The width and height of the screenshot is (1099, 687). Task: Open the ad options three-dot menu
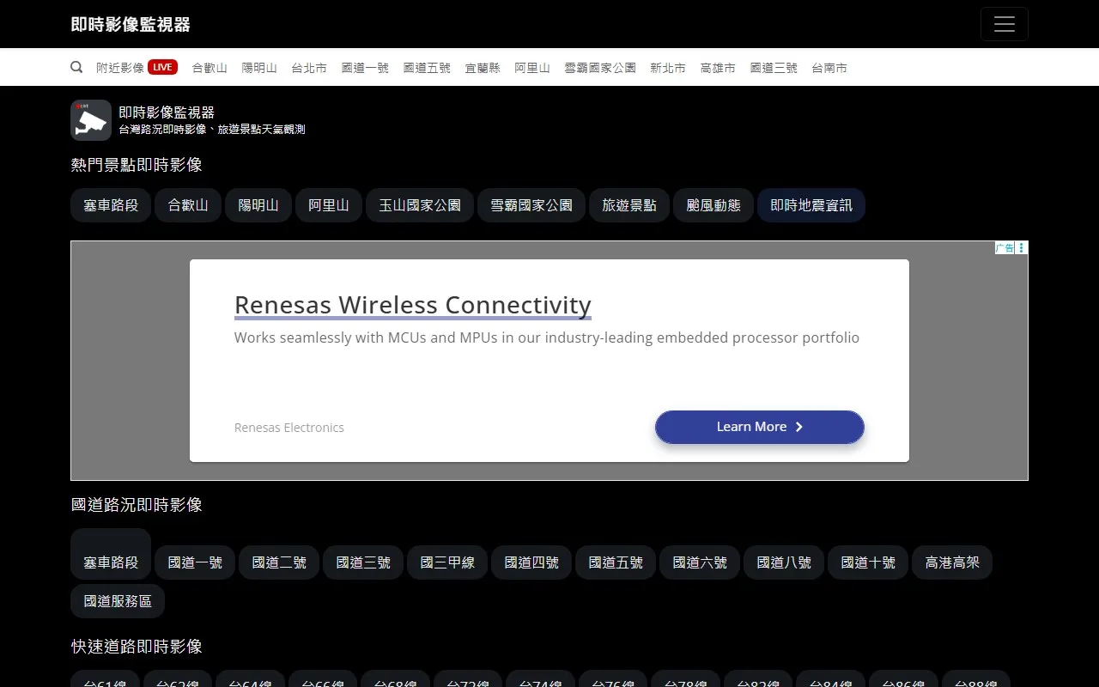[1022, 248]
